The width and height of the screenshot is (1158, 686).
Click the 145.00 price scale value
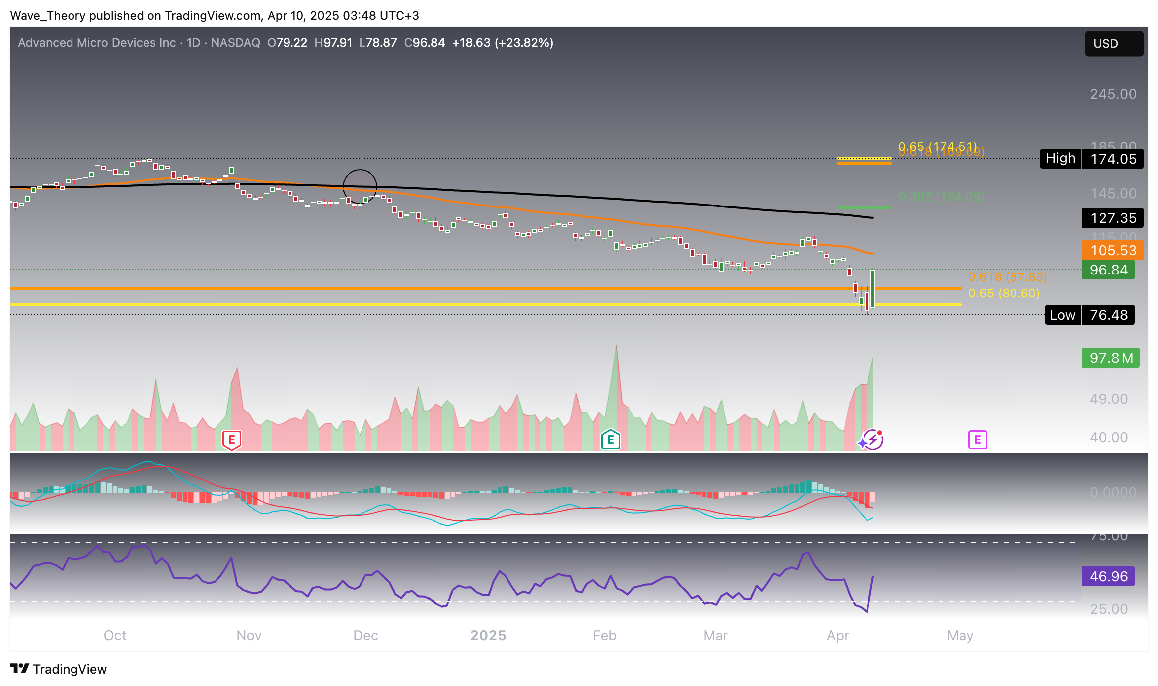click(1113, 193)
